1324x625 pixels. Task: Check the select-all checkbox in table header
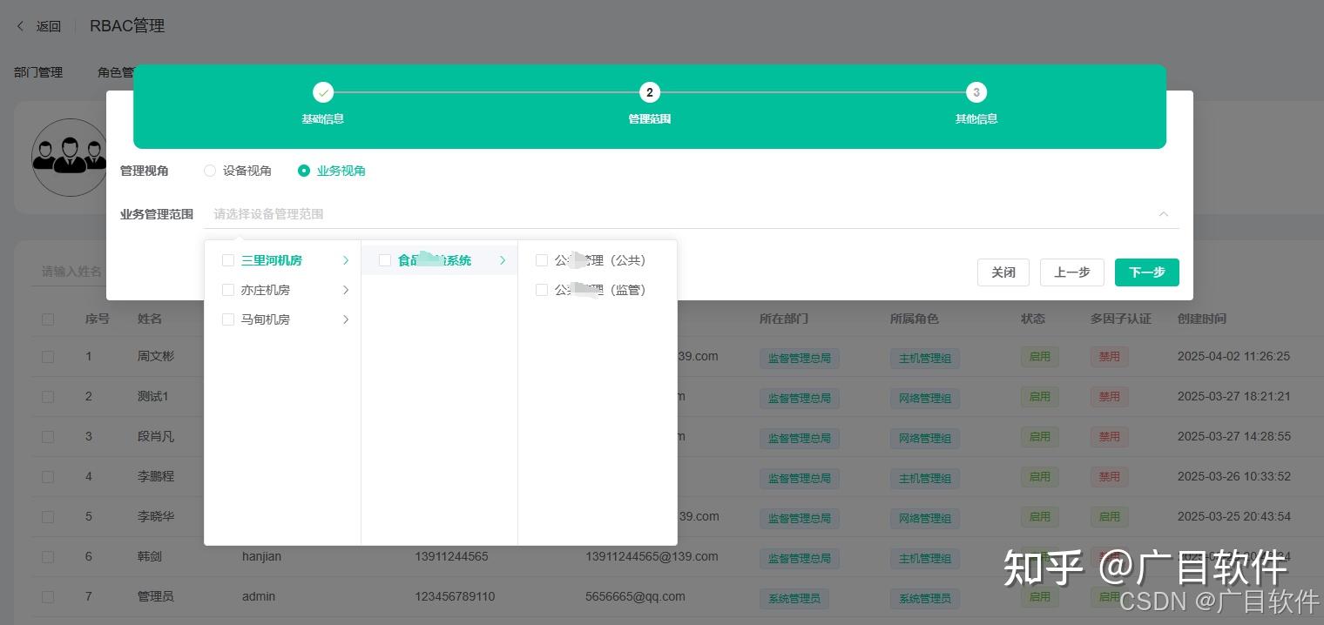pos(48,319)
